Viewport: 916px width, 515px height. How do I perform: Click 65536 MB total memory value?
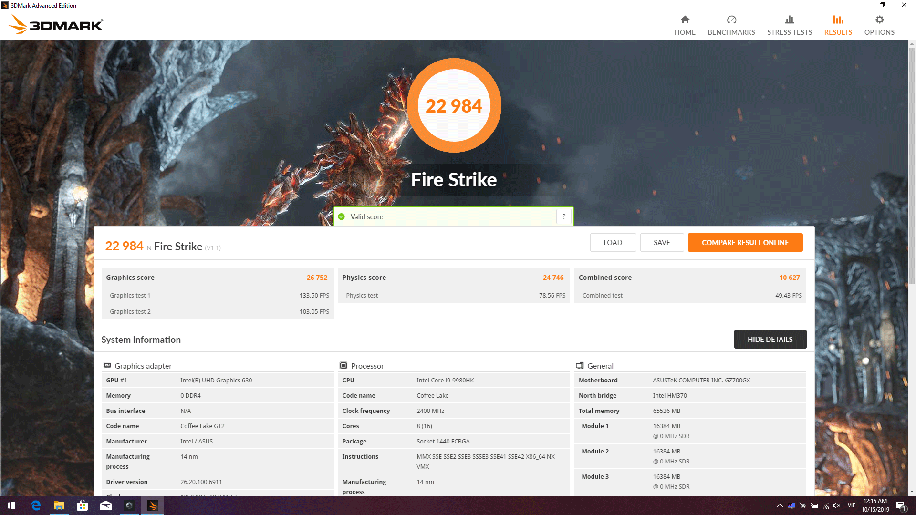[666, 411]
